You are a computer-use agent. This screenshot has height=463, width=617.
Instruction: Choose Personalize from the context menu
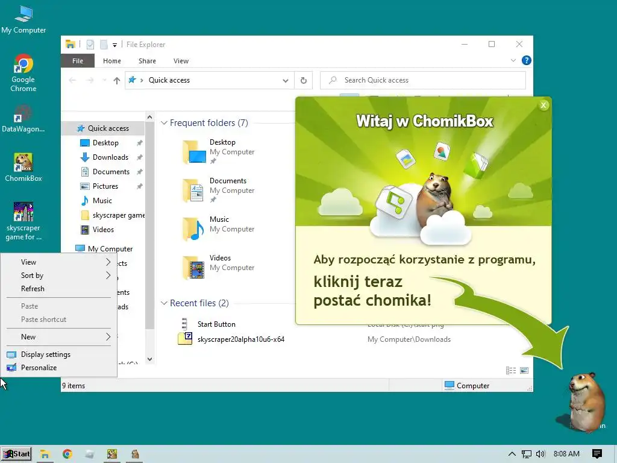[x=59, y=368]
